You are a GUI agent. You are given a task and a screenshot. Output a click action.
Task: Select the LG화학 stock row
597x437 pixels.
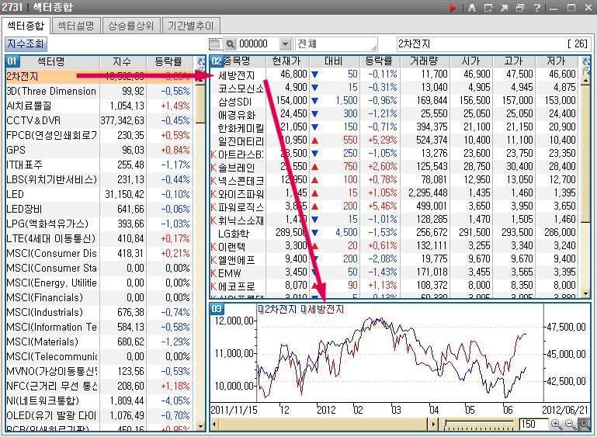(394, 232)
